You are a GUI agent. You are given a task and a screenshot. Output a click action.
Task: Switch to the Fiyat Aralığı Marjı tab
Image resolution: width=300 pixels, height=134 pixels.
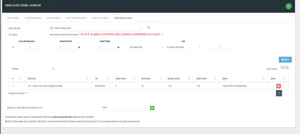[x=76, y=18]
